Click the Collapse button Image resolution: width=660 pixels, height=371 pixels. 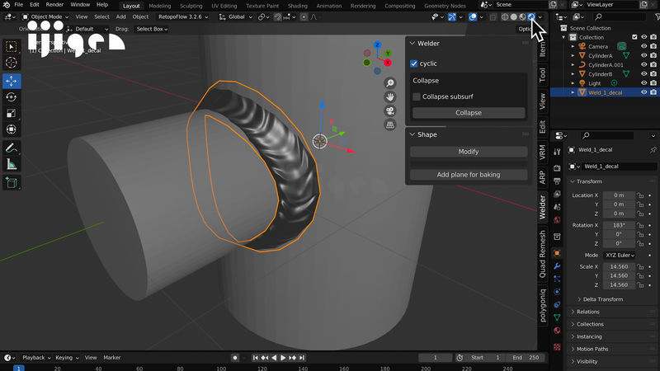(469, 113)
